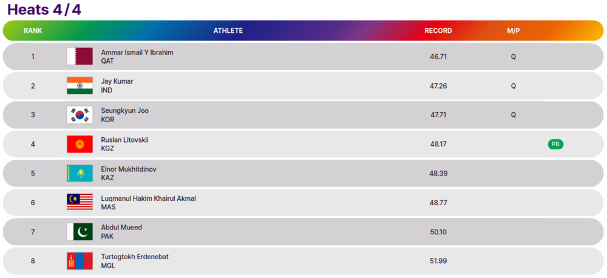The image size is (607, 278).
Task: Click the South Korea flag icon
Action: 80,115
